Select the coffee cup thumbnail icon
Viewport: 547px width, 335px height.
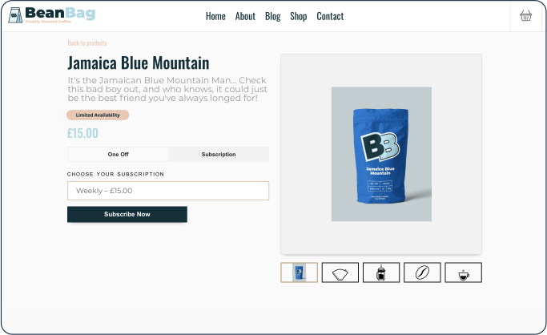point(463,272)
